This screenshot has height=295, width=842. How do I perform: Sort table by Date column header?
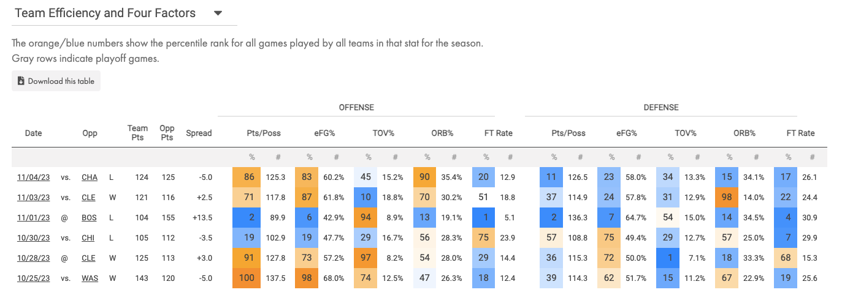coord(34,133)
